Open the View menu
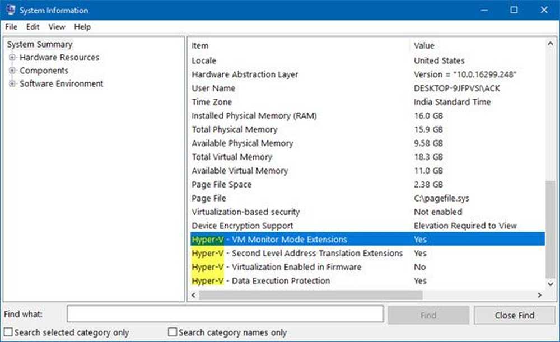 coord(57,26)
